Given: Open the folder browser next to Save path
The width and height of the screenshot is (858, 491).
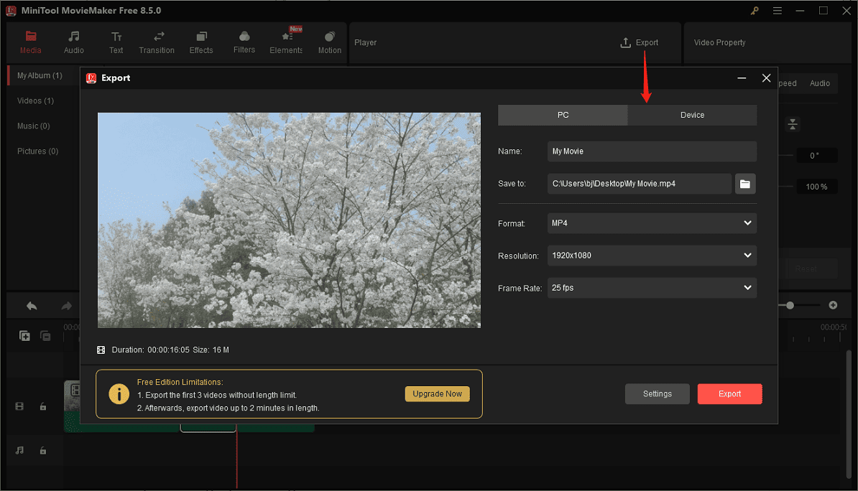Looking at the screenshot, I should coord(744,184).
